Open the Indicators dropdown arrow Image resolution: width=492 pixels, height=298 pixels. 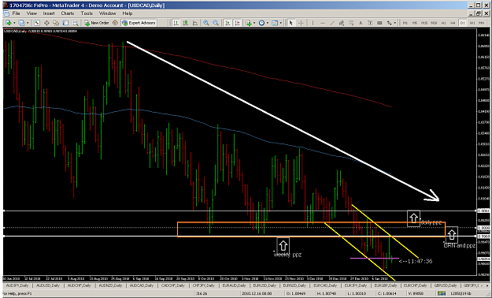click(x=254, y=23)
